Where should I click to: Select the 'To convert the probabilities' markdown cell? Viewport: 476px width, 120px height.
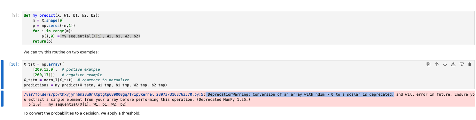pos(82,113)
